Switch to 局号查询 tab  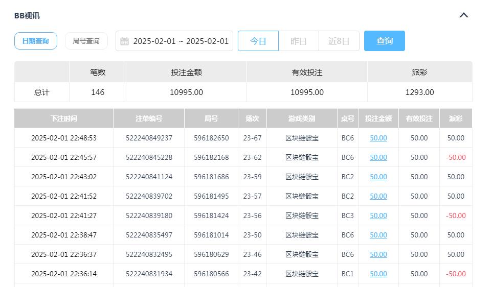(86, 41)
